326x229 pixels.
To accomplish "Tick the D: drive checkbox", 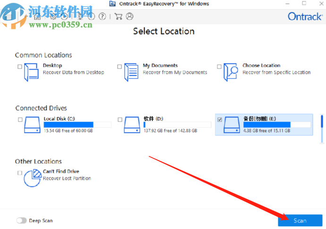I will pos(120,120).
